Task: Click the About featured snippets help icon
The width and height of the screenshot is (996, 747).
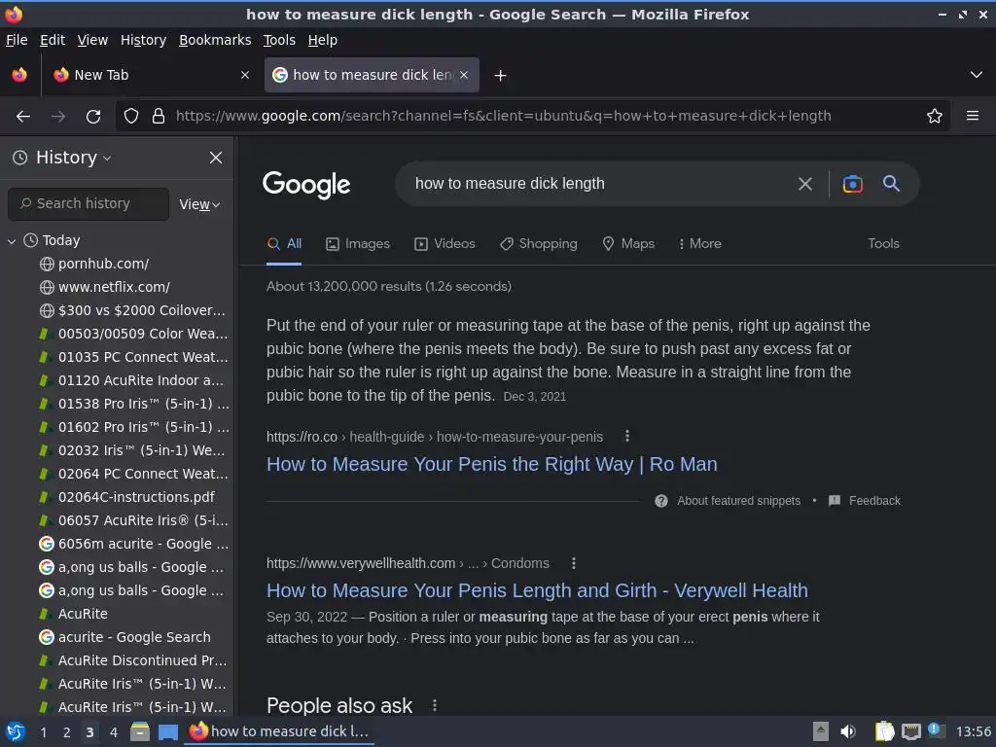Action: pyautogui.click(x=661, y=501)
